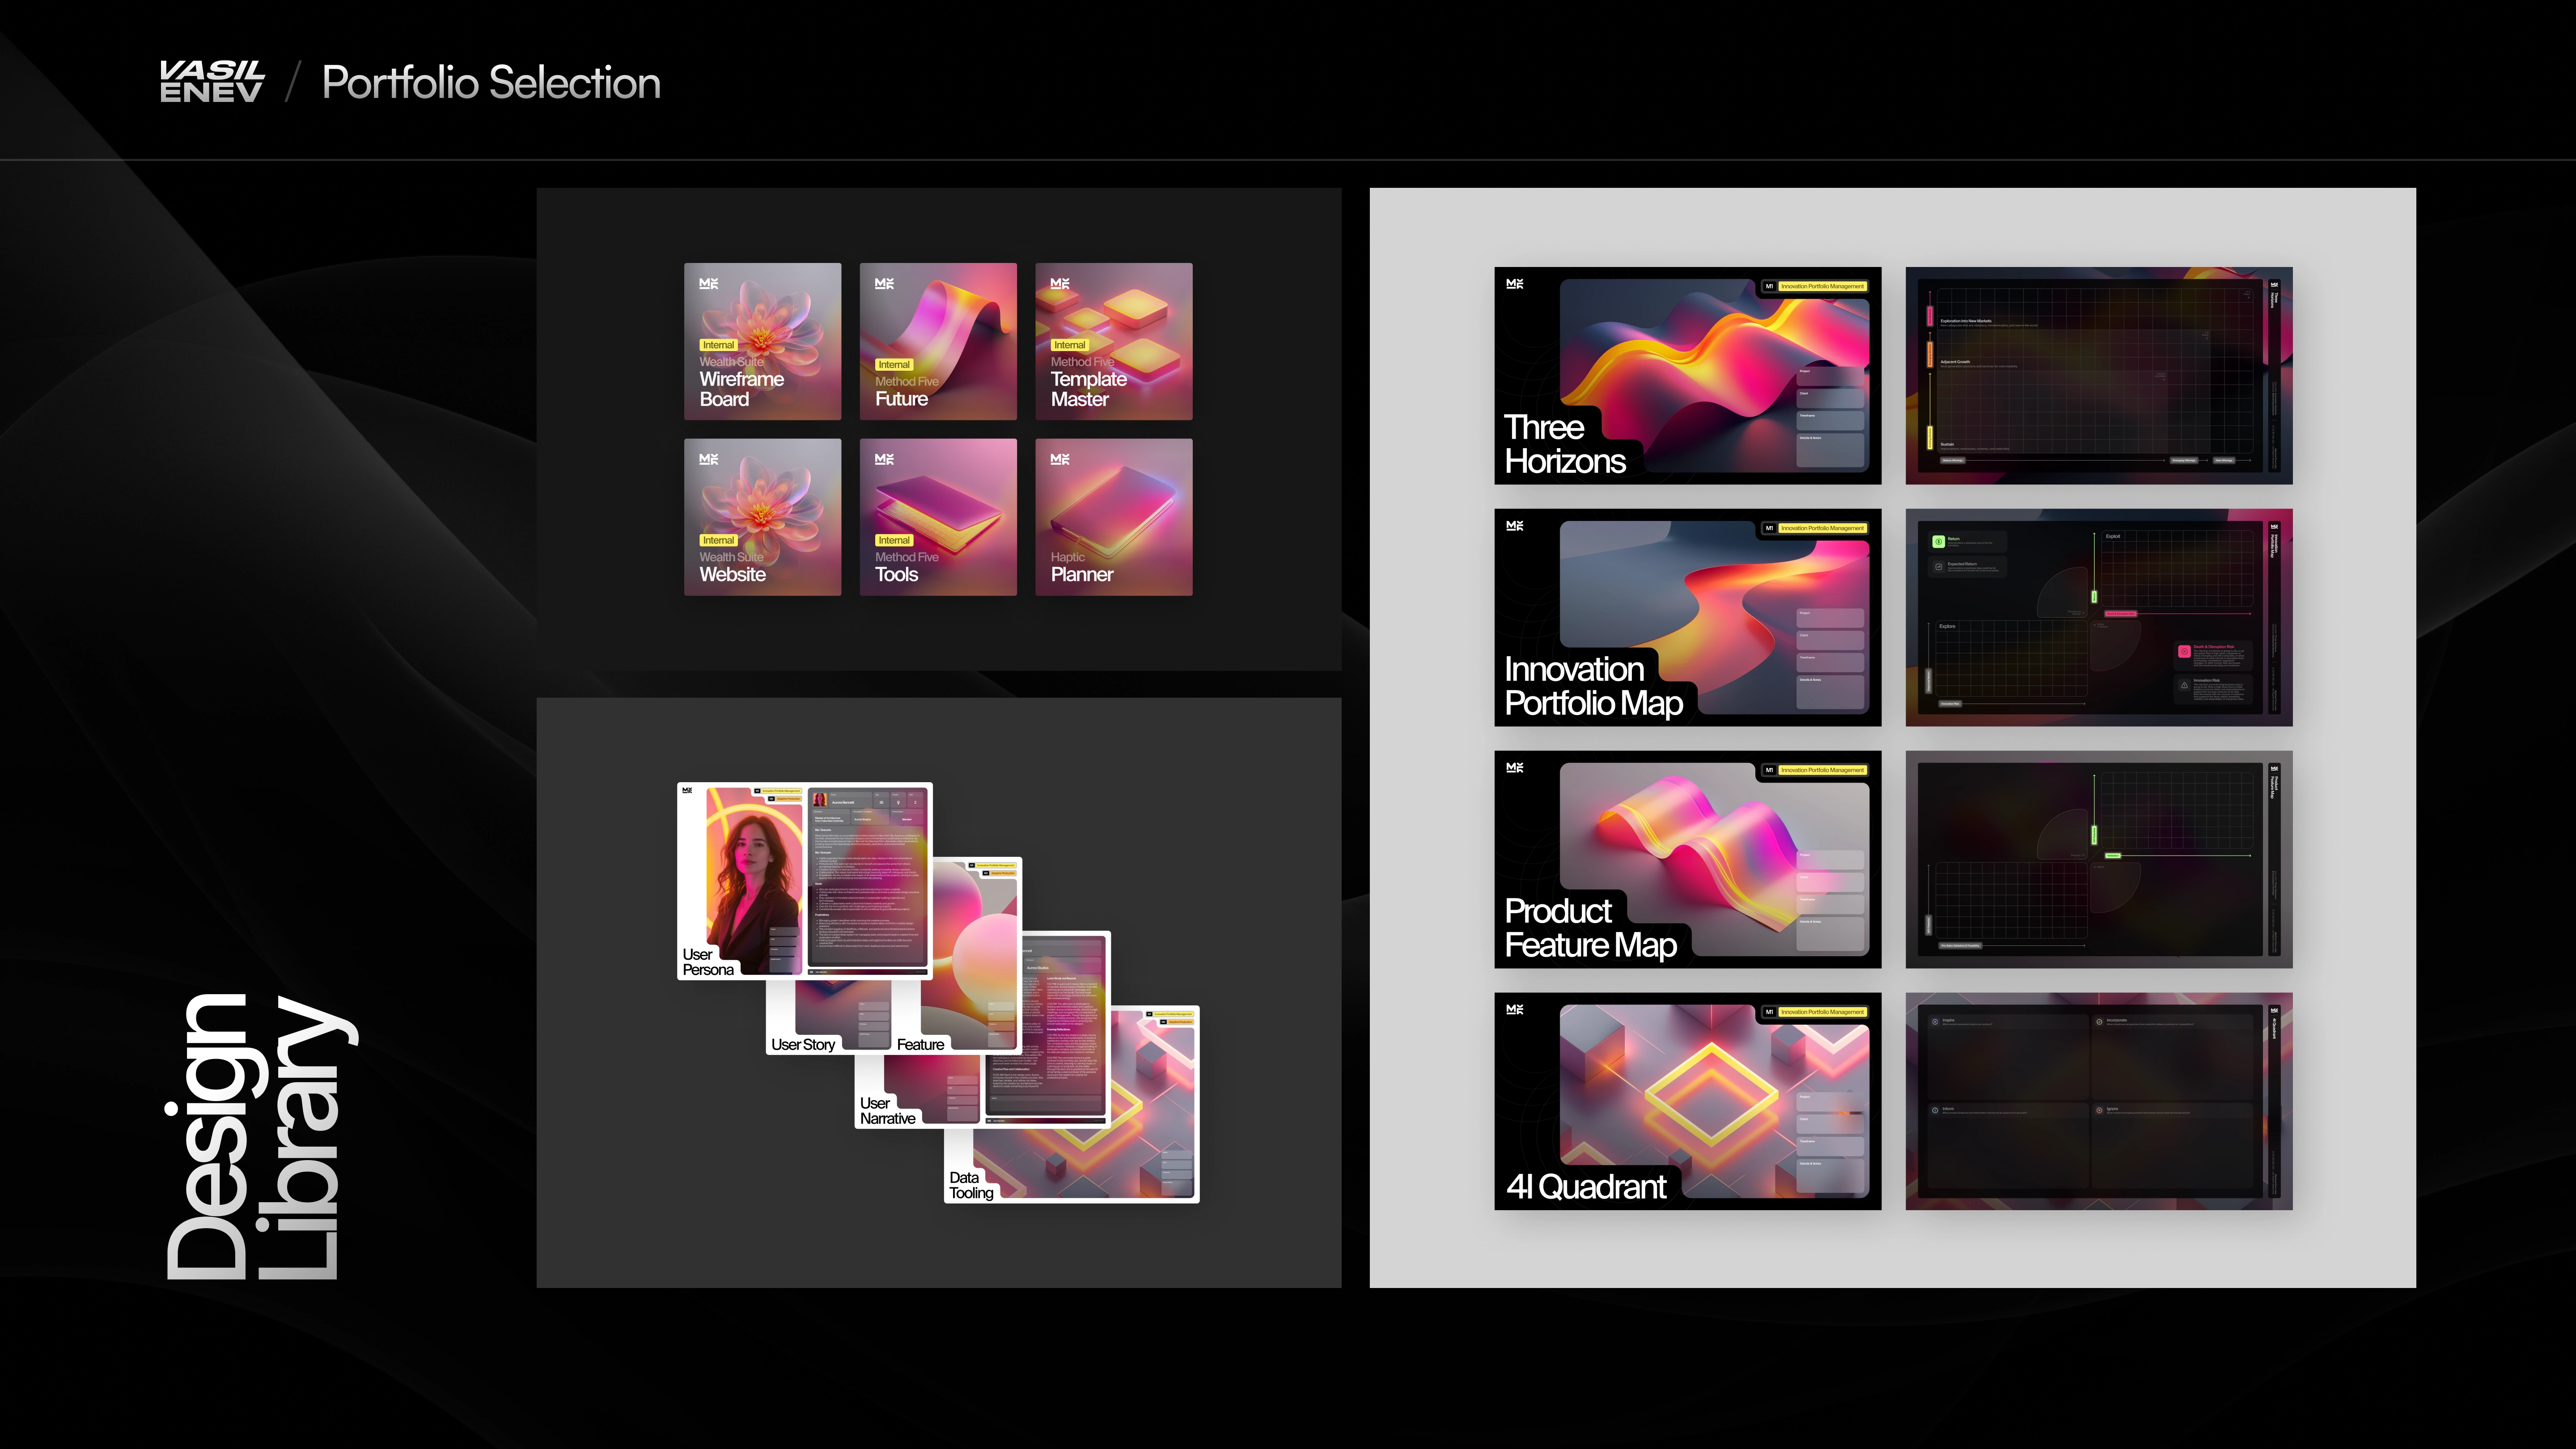Click the Portfolio Selection heading
Screen dimensions: 2576x1449
490,82
